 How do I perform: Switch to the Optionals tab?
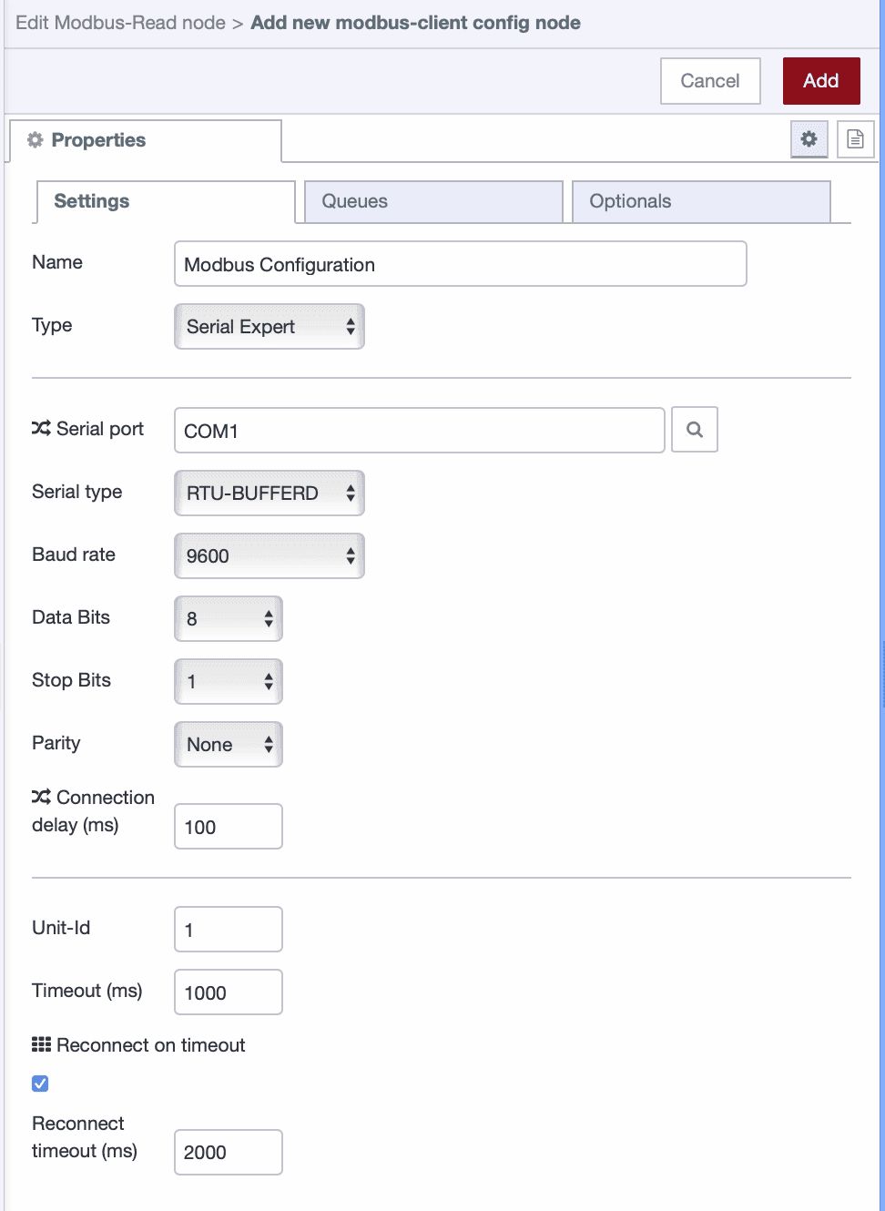coord(700,201)
